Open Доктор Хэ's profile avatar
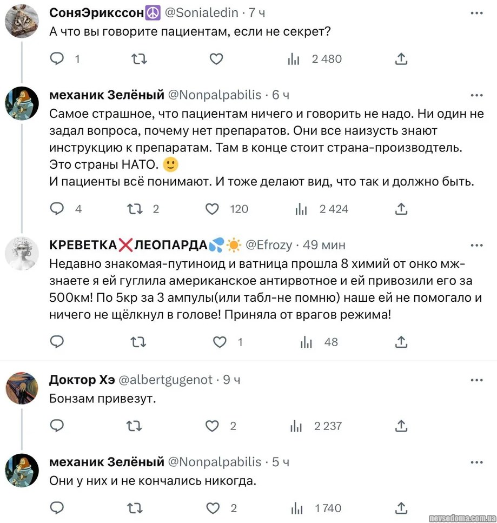 click(22, 388)
